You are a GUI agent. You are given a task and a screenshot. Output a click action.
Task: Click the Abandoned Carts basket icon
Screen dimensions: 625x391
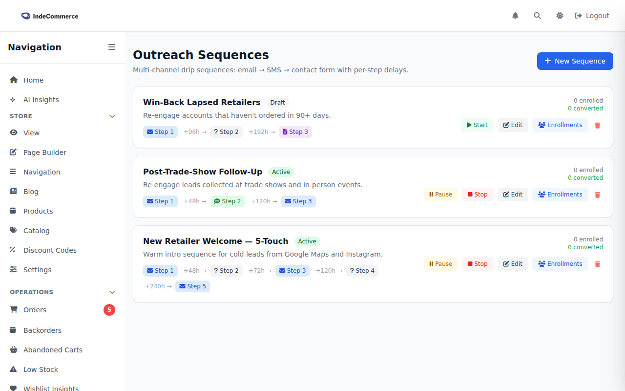pyautogui.click(x=13, y=350)
